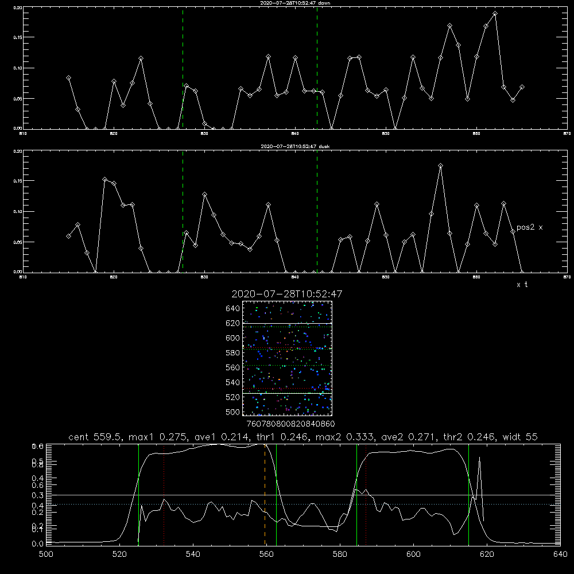
Task: Click the 'cent 559.5' statistic
Action: (x=95, y=437)
